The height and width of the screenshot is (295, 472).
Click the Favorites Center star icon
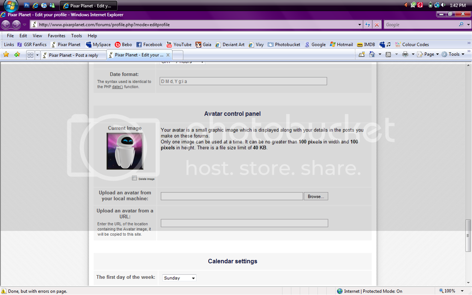pos(6,54)
